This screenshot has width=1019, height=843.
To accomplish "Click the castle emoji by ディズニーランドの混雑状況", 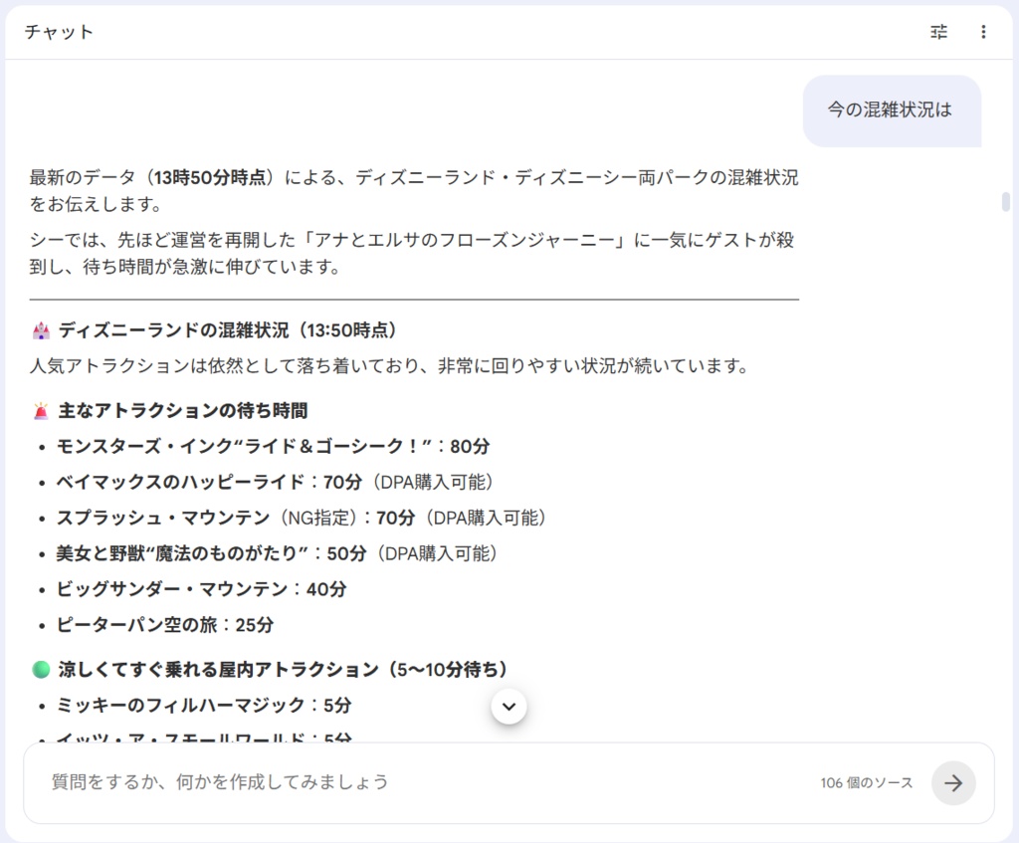I will (x=41, y=330).
